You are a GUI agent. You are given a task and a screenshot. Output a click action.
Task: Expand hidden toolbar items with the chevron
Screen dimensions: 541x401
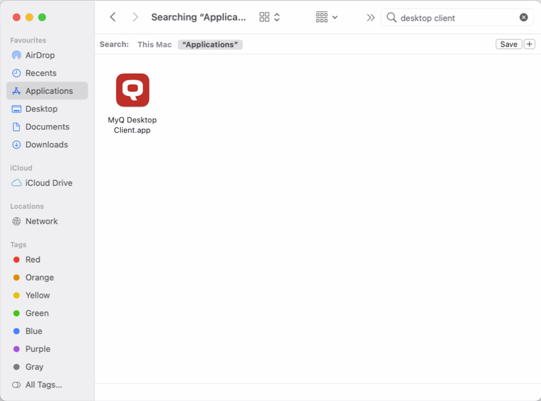click(371, 17)
